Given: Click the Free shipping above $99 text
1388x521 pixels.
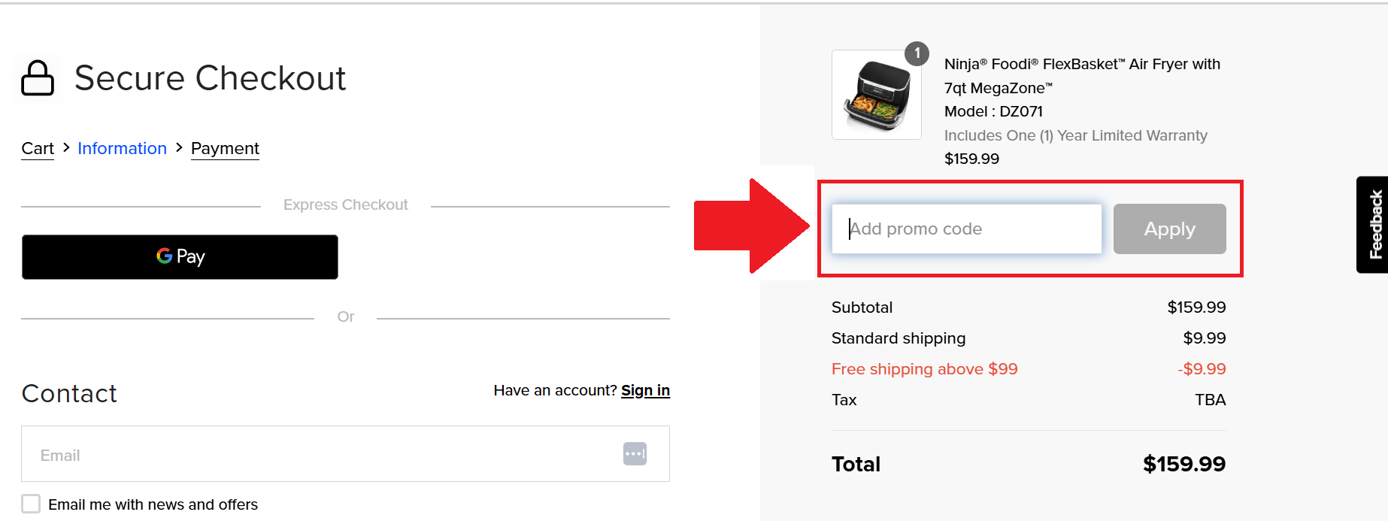Looking at the screenshot, I should point(924,369).
